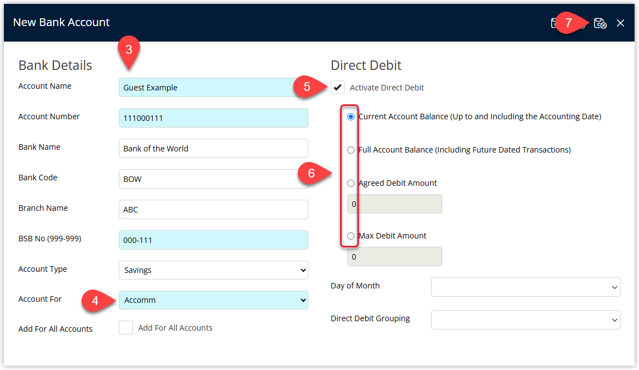Click the Save and Exit icon

coord(600,23)
